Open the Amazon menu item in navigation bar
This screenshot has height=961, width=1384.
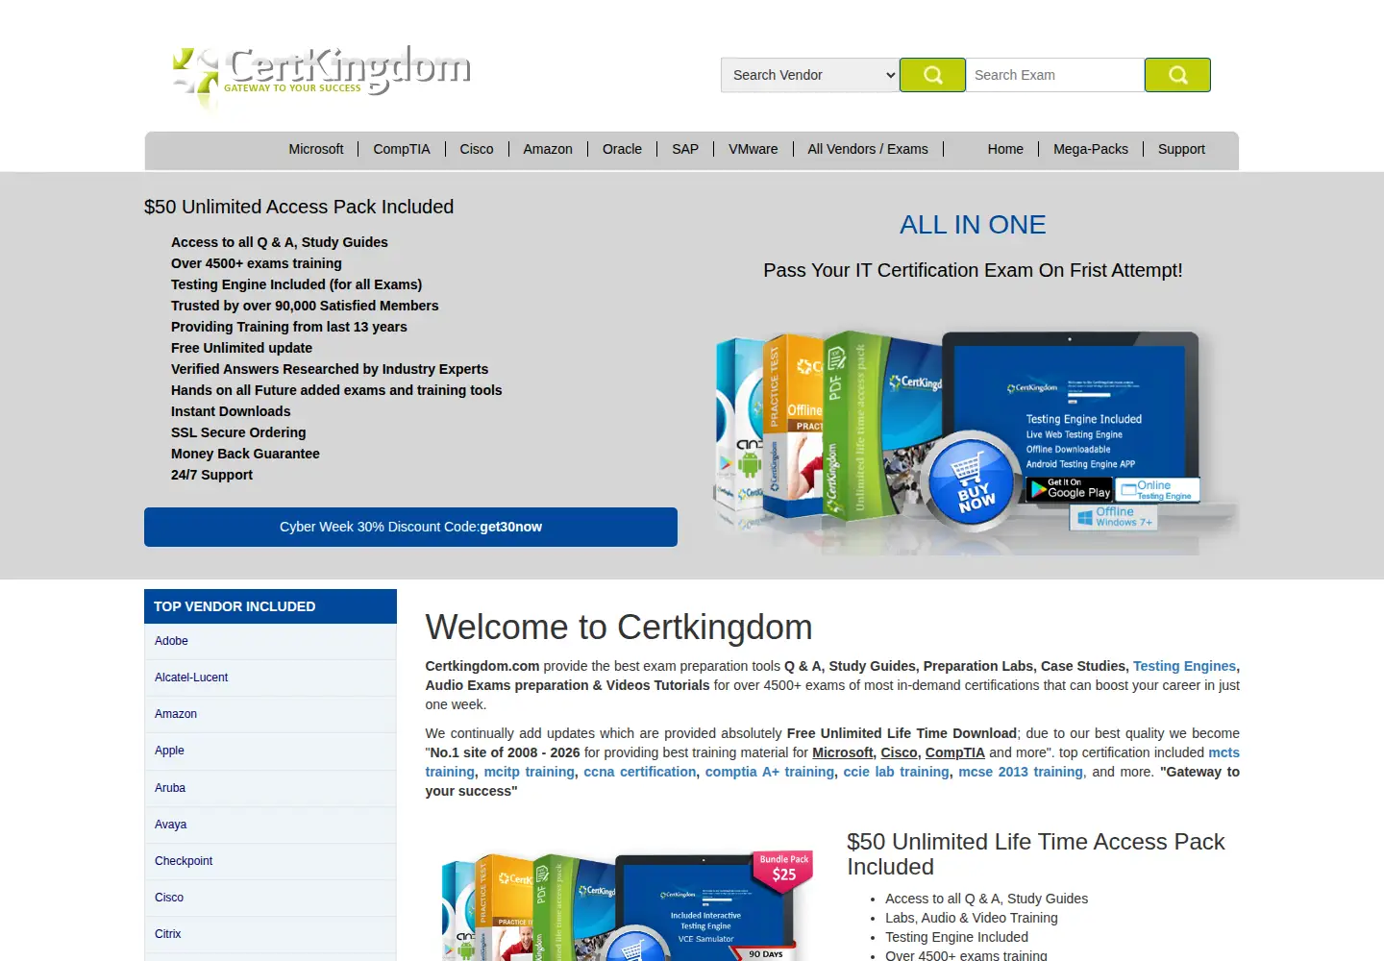(548, 149)
